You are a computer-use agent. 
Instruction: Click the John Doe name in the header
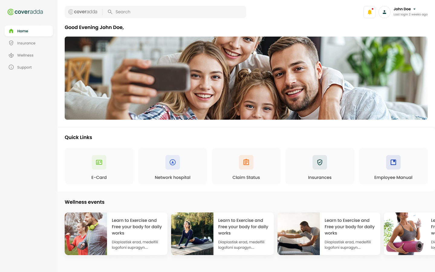(402, 9)
